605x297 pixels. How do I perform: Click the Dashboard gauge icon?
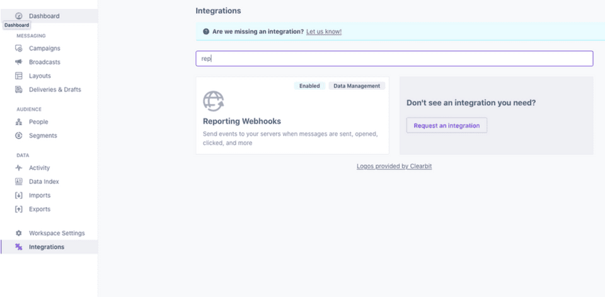18,16
